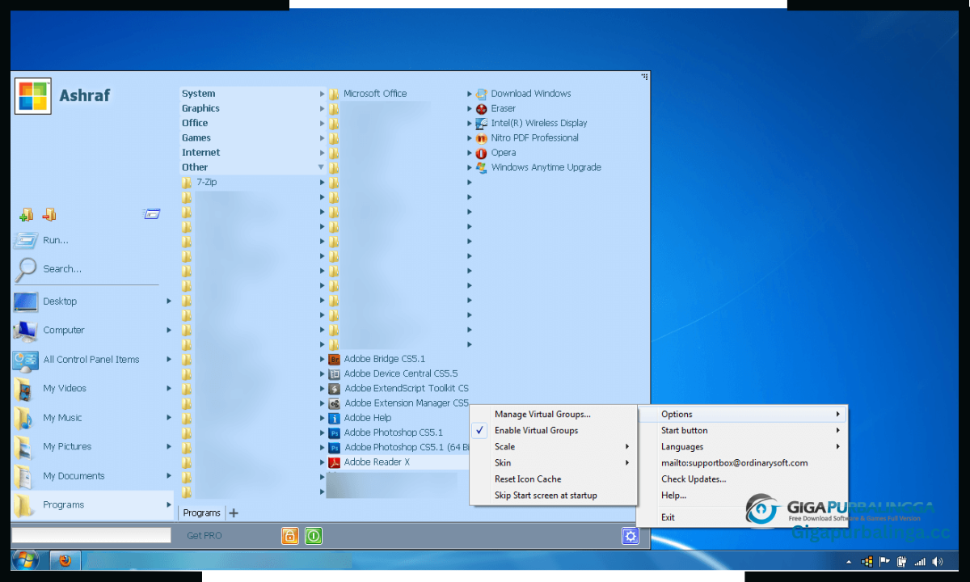Open the Run dialog icon

pyautogui.click(x=26, y=240)
